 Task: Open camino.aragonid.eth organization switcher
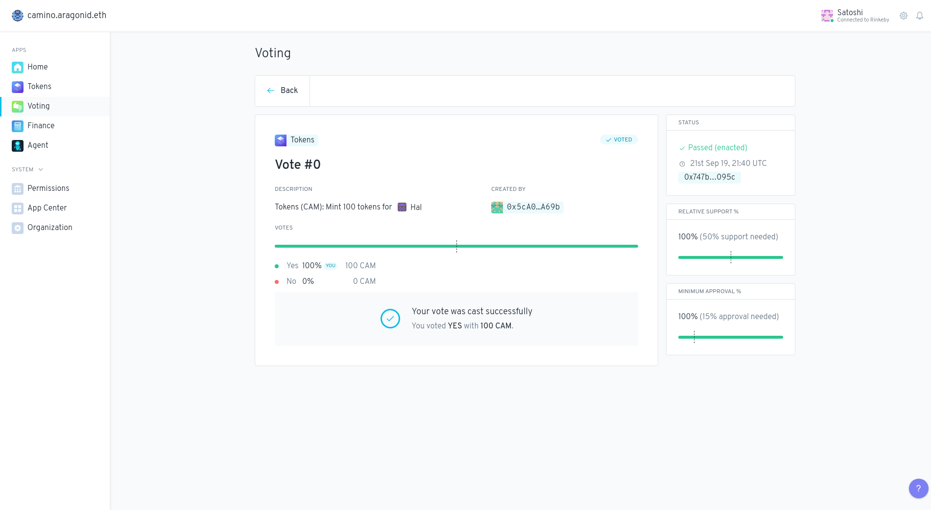tap(59, 15)
